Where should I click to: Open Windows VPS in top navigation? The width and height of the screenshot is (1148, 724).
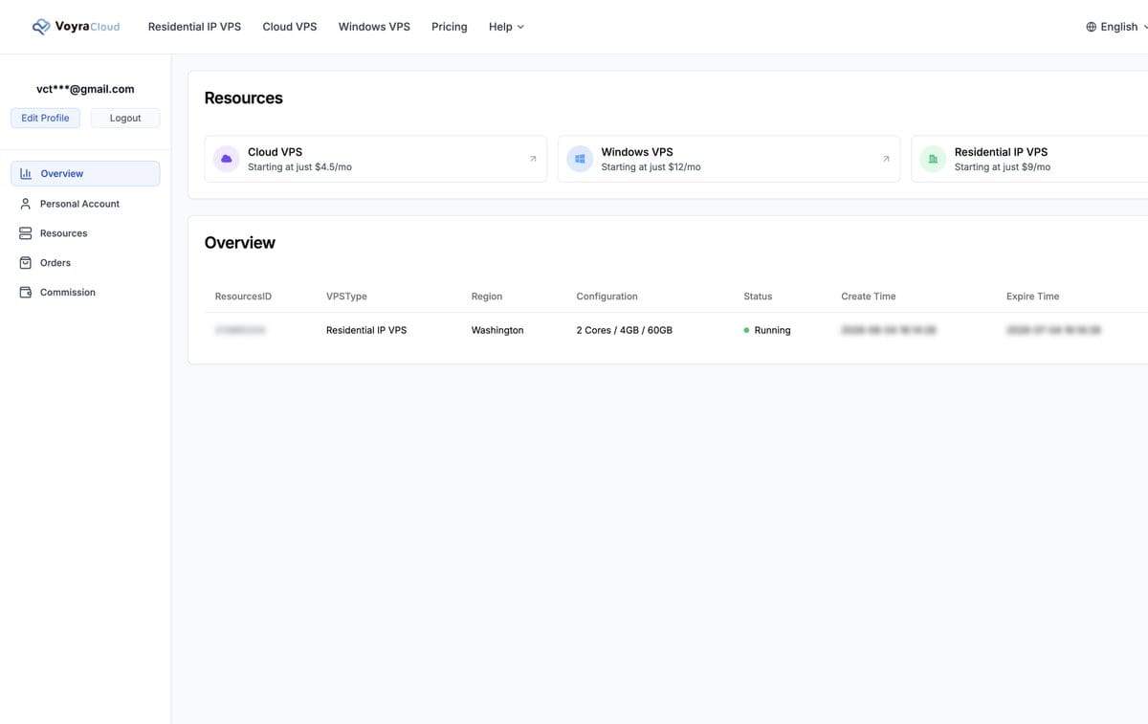coord(374,27)
